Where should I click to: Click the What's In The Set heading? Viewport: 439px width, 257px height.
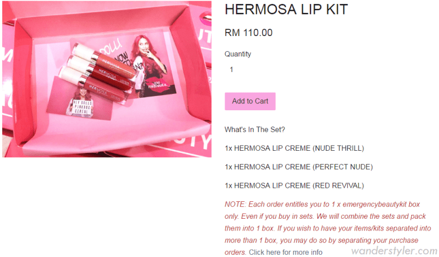click(x=255, y=130)
